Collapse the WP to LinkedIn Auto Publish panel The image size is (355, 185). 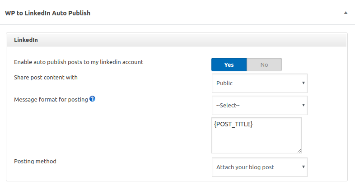point(346,13)
